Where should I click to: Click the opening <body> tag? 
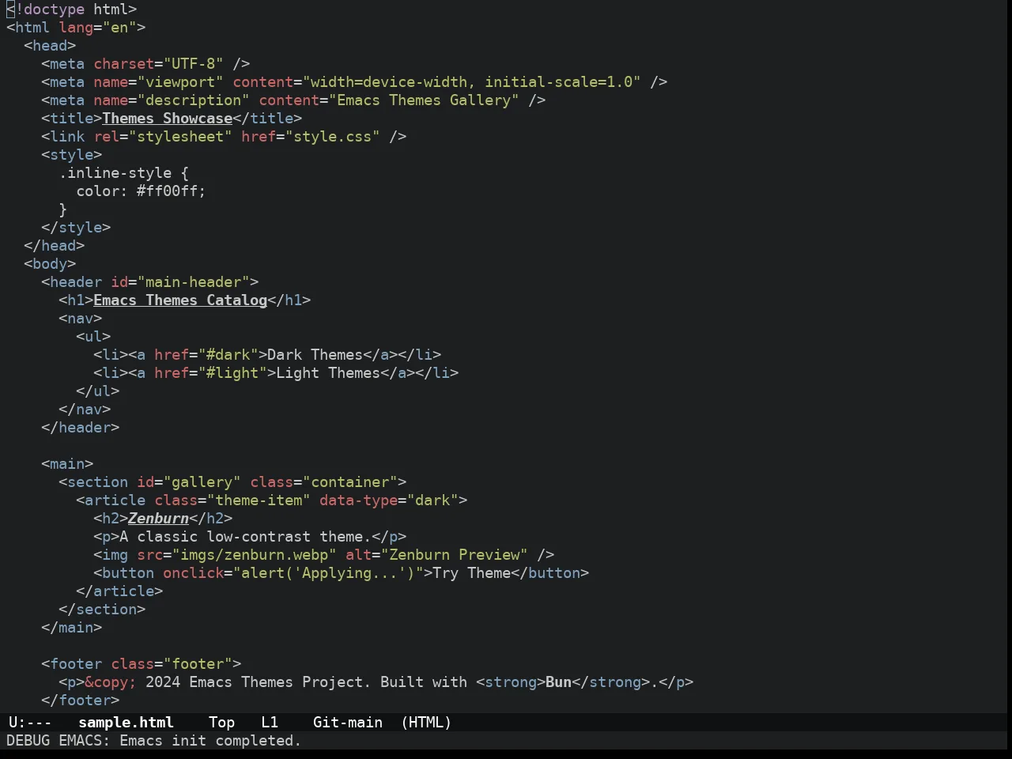(50, 263)
